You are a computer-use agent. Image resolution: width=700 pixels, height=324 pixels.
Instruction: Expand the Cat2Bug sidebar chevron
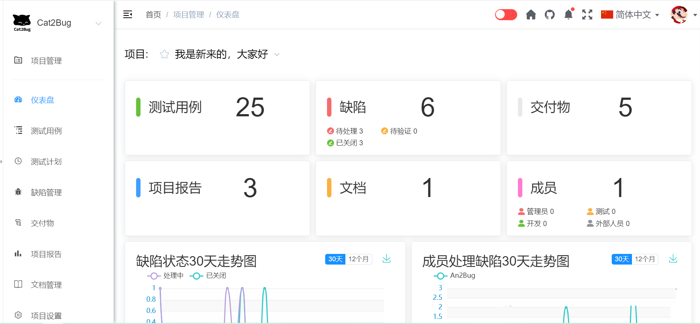[98, 23]
